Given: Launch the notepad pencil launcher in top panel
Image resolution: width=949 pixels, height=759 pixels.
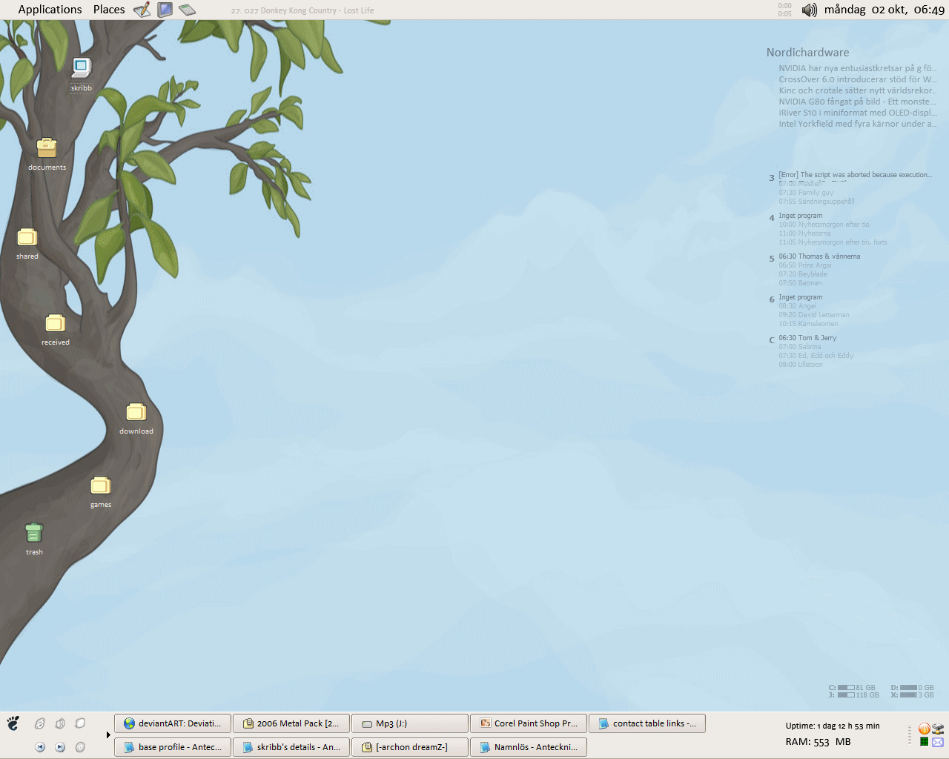Looking at the screenshot, I should coord(142,10).
